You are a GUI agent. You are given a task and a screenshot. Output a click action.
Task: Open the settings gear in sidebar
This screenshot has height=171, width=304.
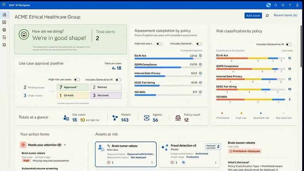(4, 45)
